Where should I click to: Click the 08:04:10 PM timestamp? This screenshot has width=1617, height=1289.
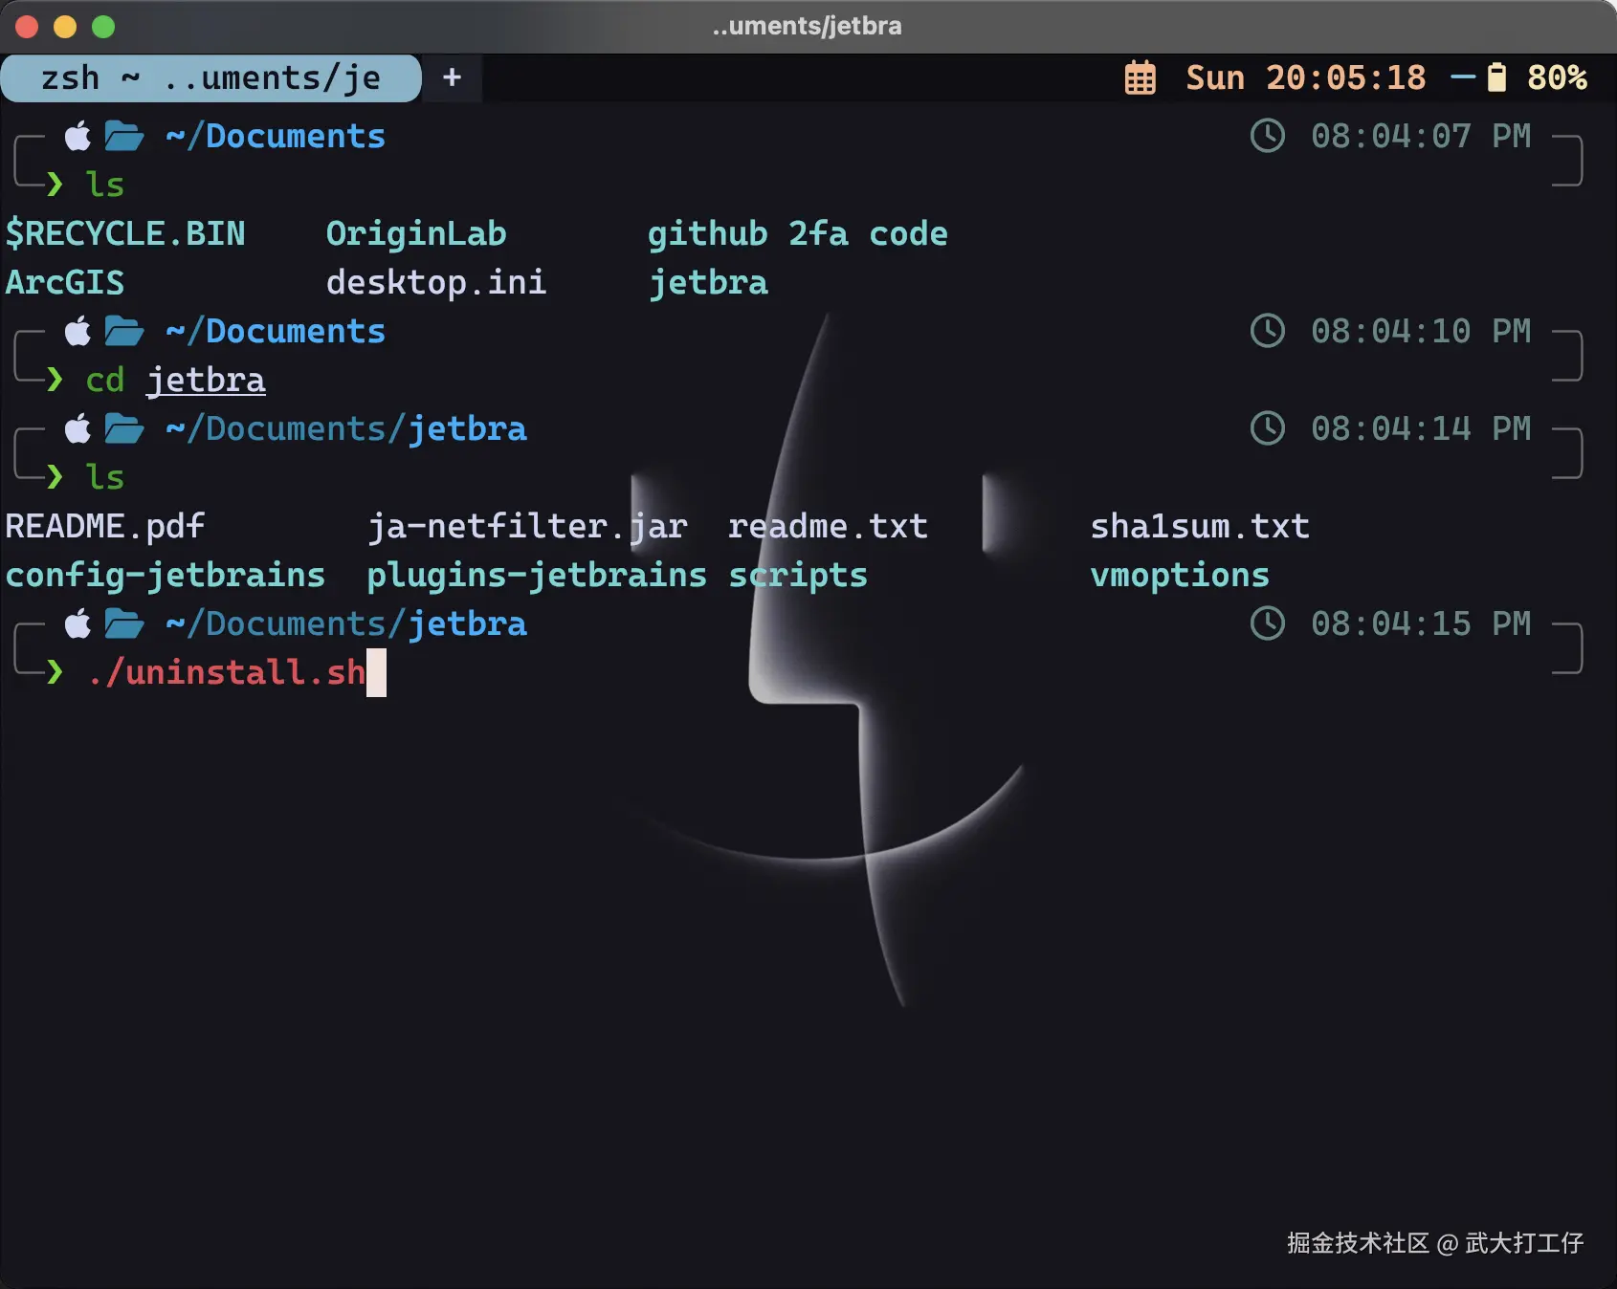[x=1421, y=331]
